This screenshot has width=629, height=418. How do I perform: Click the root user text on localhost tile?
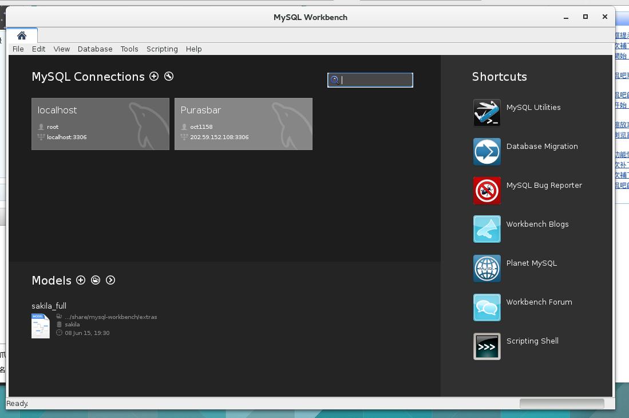tap(53, 127)
